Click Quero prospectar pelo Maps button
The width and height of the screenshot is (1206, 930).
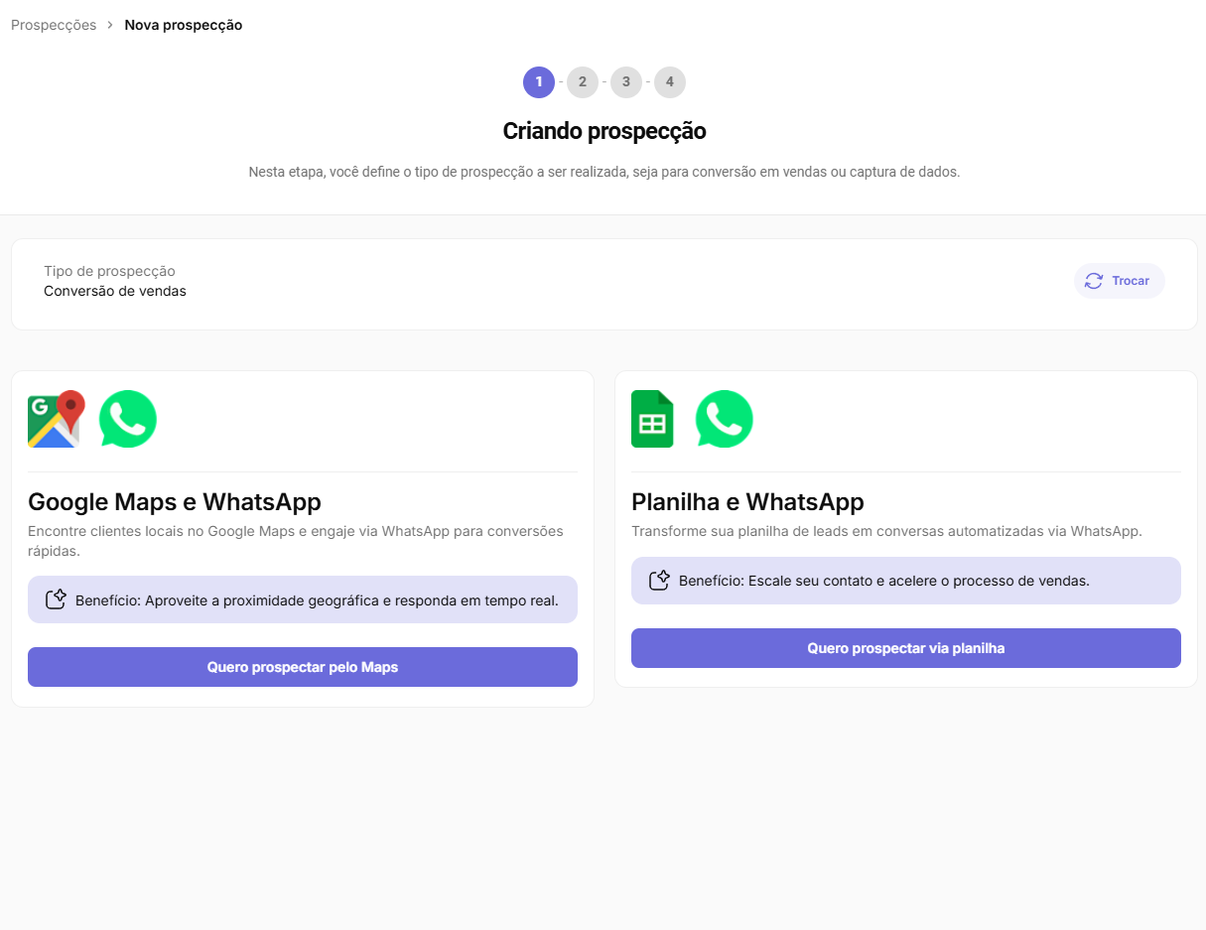tap(303, 667)
